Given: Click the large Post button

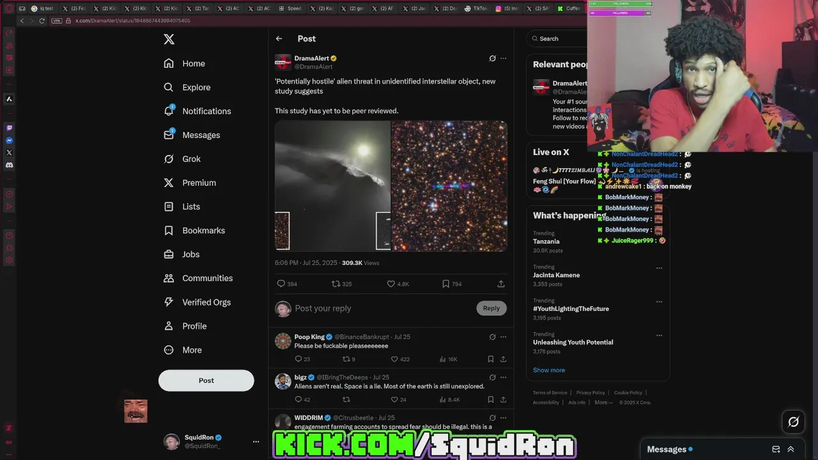Looking at the screenshot, I should pos(206,380).
